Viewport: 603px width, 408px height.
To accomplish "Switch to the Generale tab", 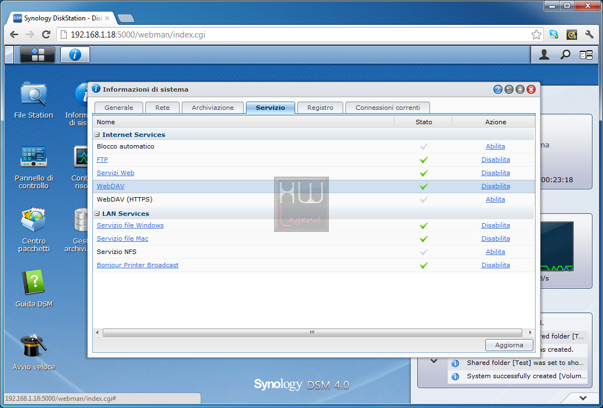I will [x=118, y=108].
